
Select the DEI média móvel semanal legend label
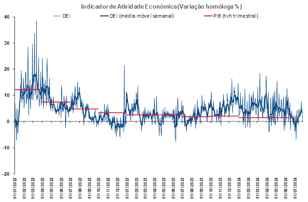pos(142,16)
